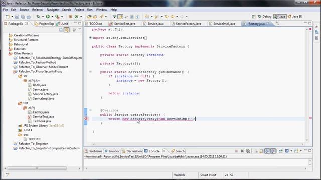Open the New file dropdown arrow
Screen dimensions: 321x180
12,16
